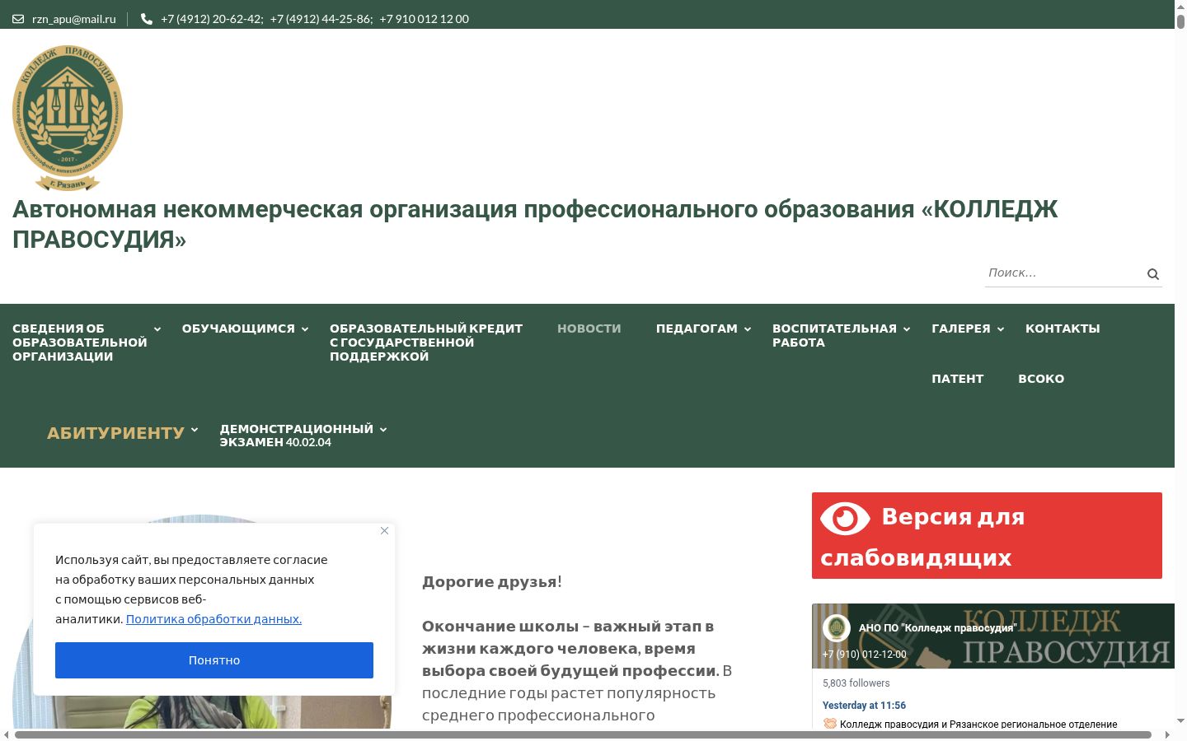Open the Галерея menu item
This screenshot has width=1187, height=741.
[x=961, y=329]
